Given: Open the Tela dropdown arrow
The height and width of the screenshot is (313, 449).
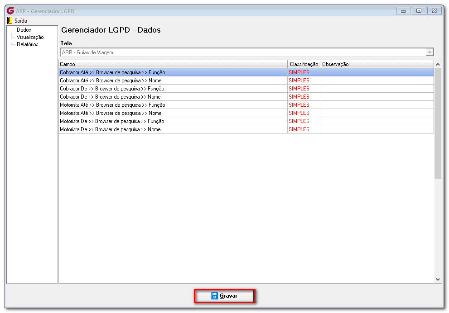Looking at the screenshot, I should click(429, 52).
